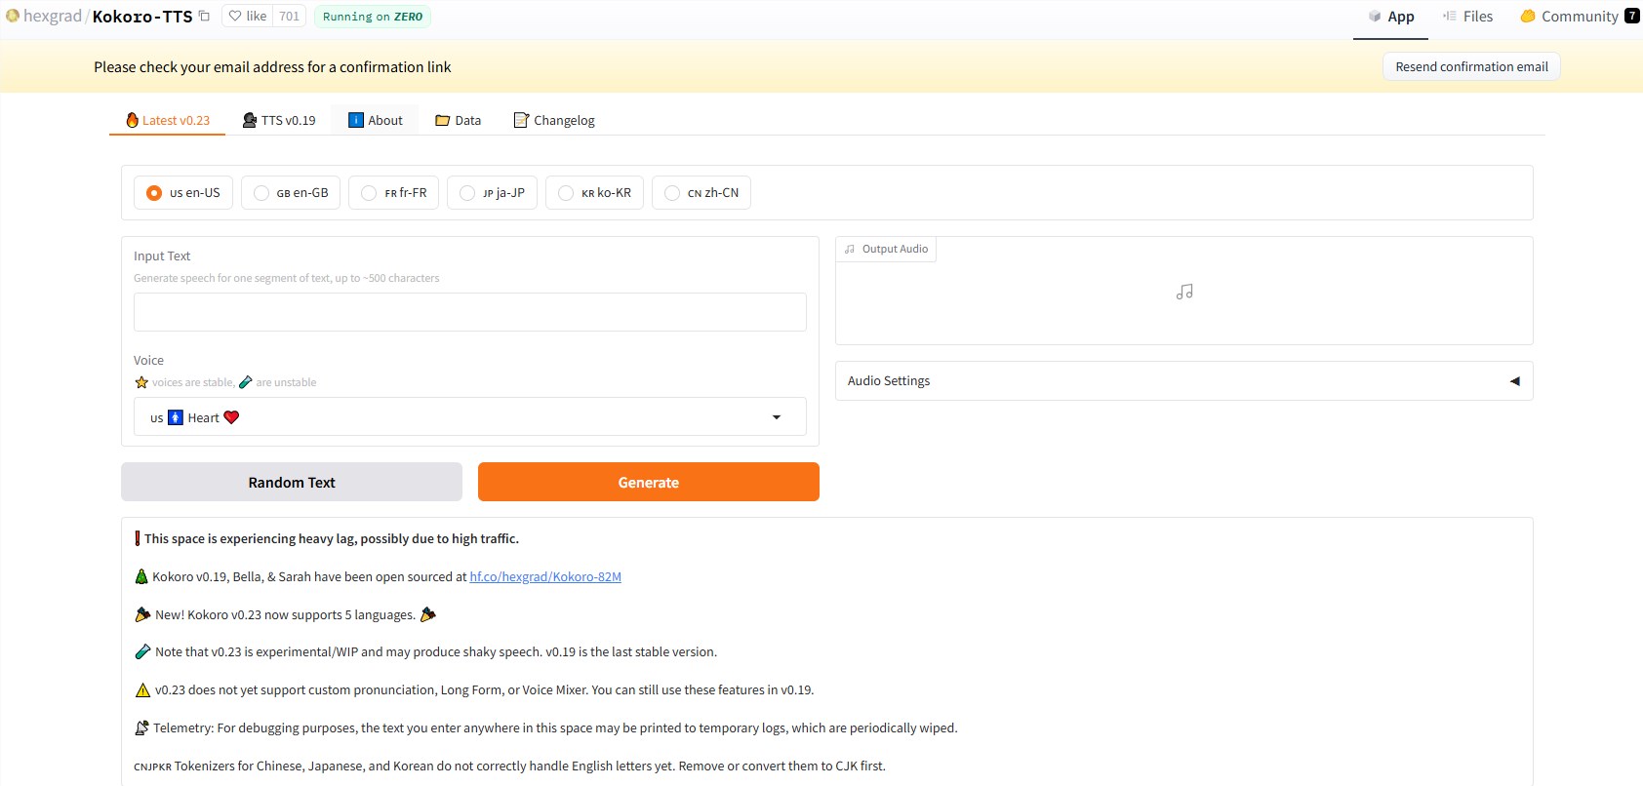This screenshot has width=1643, height=786.
Task: Click into the Input Text field
Action: tap(470, 312)
